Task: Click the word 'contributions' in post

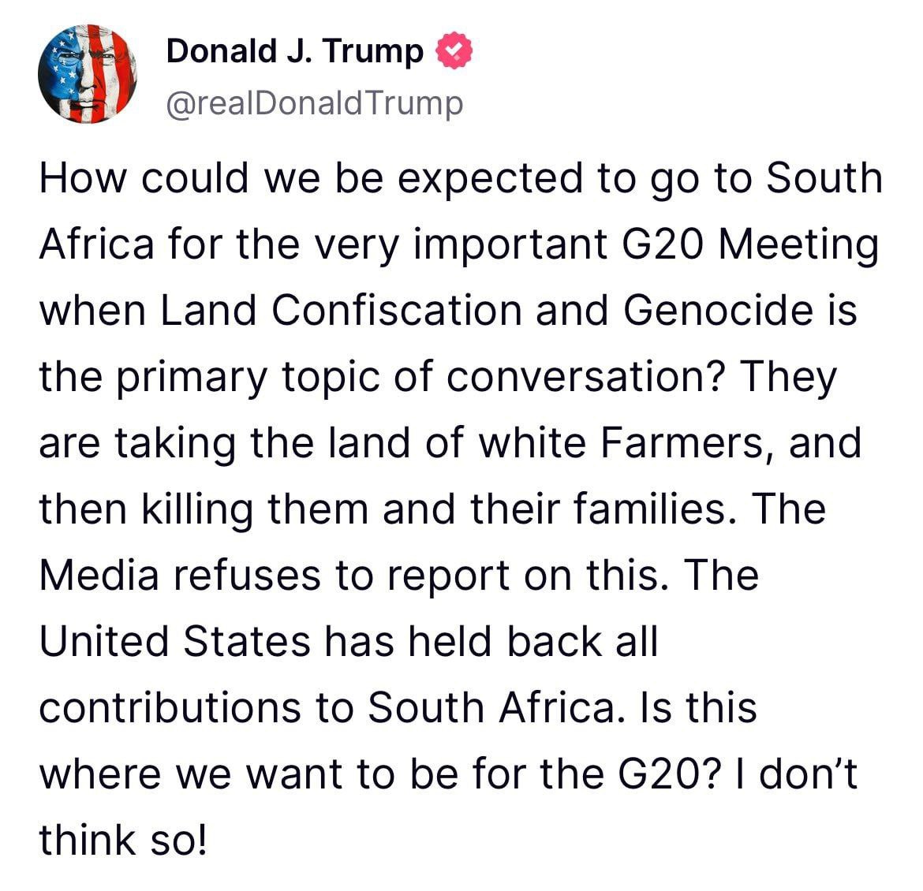Action: pos(170,707)
